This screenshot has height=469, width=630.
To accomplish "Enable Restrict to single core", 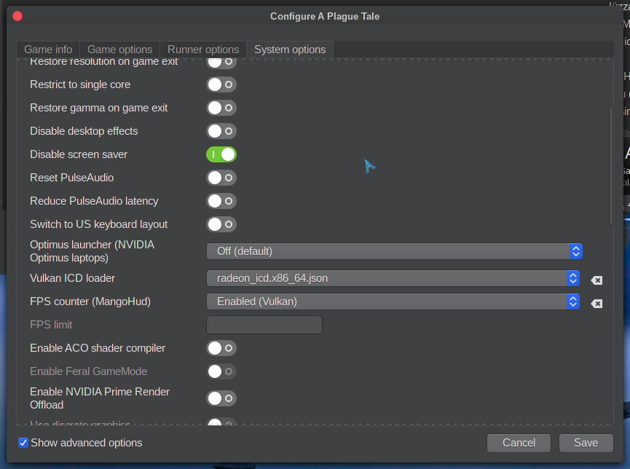I will tap(221, 84).
